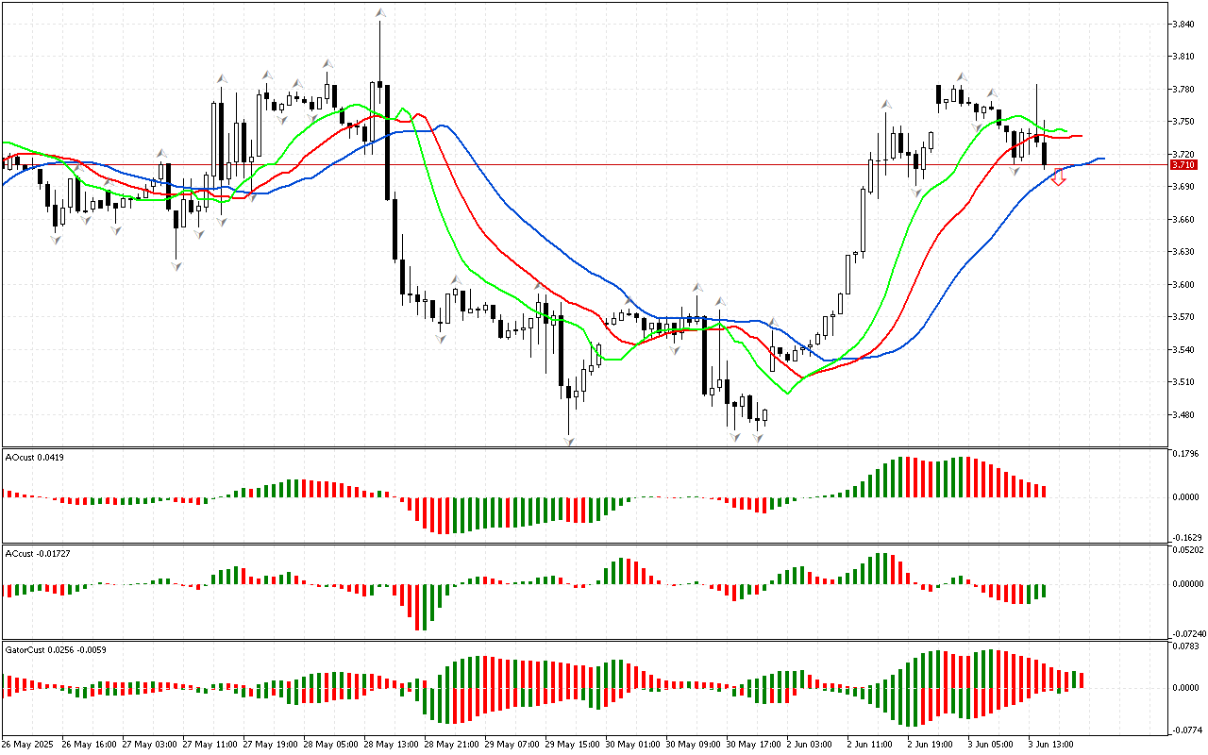
Task: Select the GatorCust 0.0256 -0.0059 label
Action: 56,649
